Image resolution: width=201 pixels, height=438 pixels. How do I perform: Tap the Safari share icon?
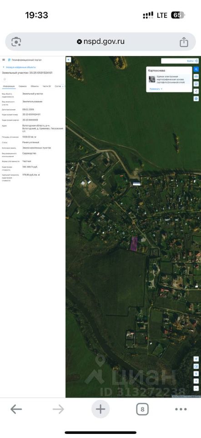[184, 42]
